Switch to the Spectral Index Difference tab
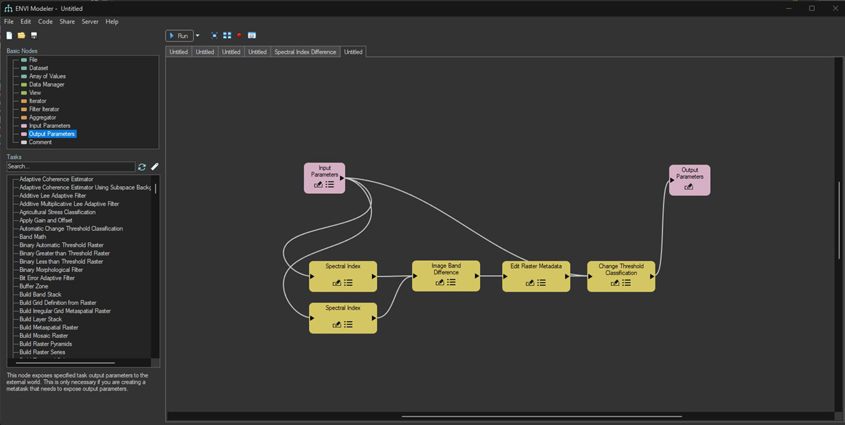845x425 pixels. tap(305, 52)
